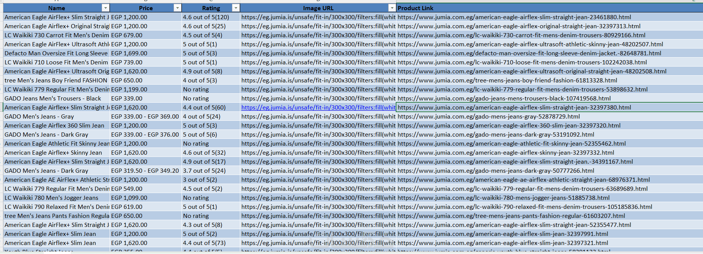
Task: Select product link ending denim-trousers-80929166.html
Action: pos(549,35)
